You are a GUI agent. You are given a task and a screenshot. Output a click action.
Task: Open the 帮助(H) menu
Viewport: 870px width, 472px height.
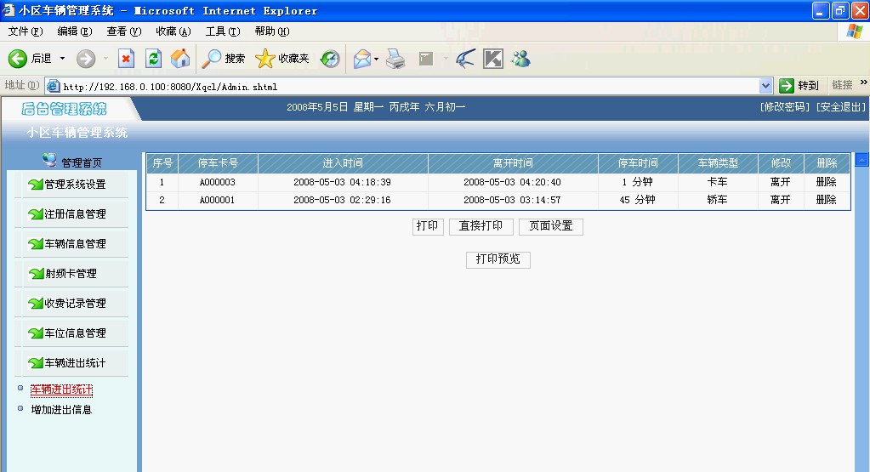pos(272,31)
